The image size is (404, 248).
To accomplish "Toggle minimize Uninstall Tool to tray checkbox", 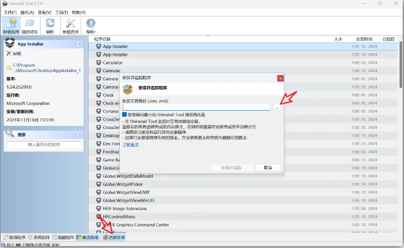I will tap(125, 115).
